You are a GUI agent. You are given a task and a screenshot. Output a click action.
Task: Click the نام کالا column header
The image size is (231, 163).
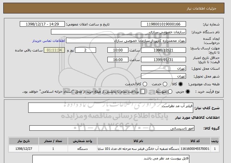click(138, 141)
